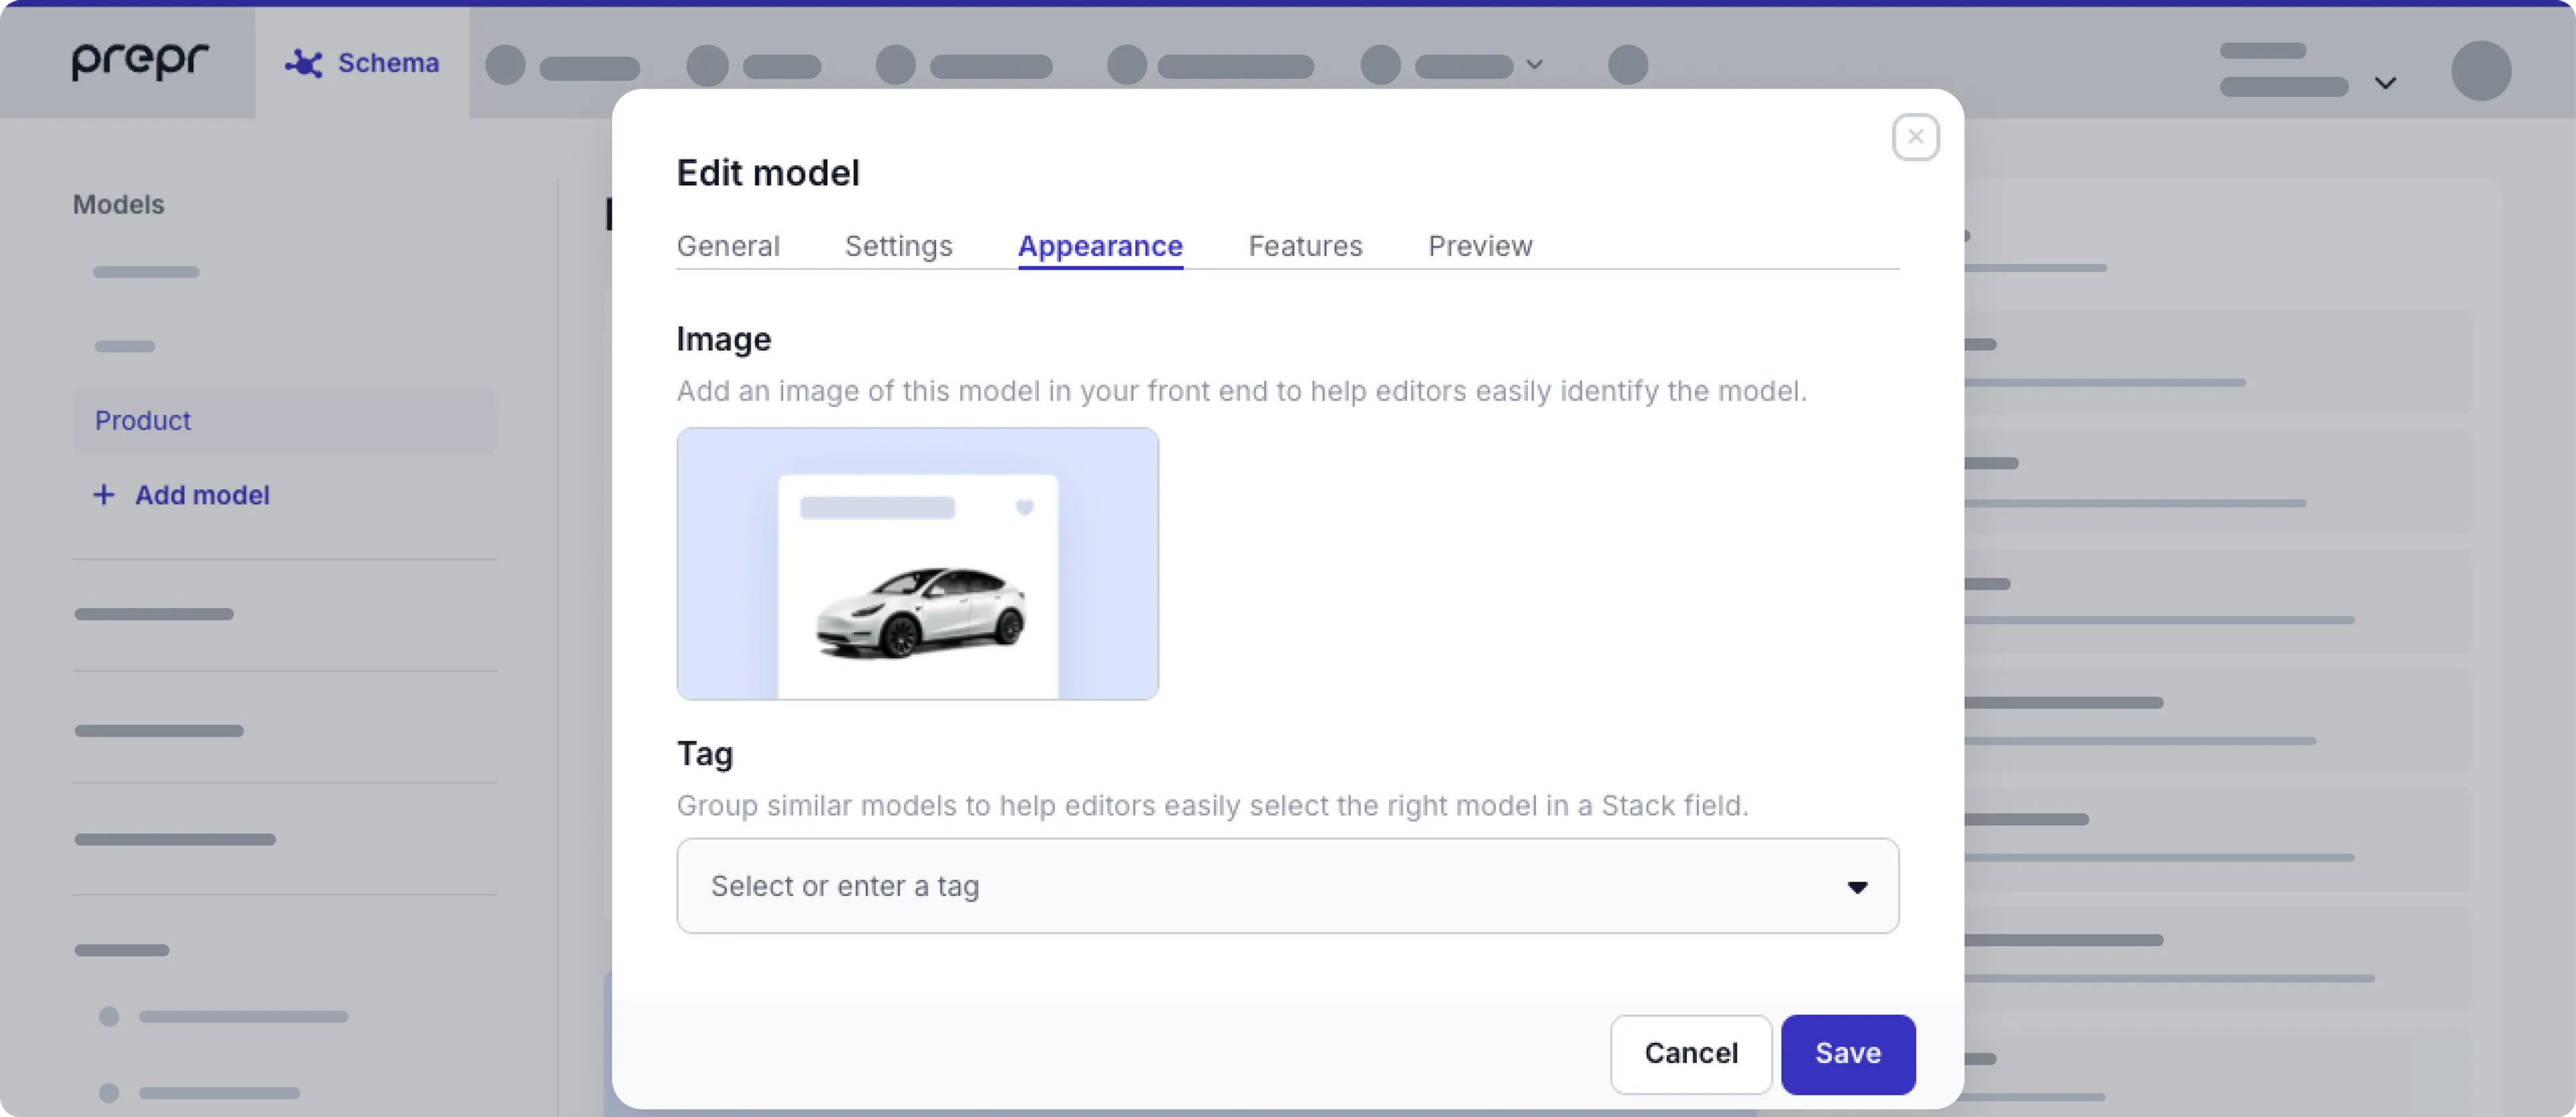Click the plus icon beside Add model
2576x1117 pixels.
click(105, 495)
